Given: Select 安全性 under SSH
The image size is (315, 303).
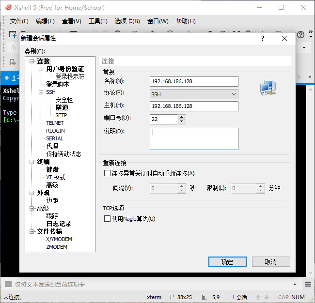Looking at the screenshot, I should (64, 100).
